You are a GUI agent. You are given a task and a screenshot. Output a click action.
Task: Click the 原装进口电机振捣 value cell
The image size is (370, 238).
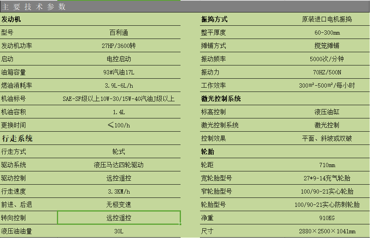tap(327, 19)
